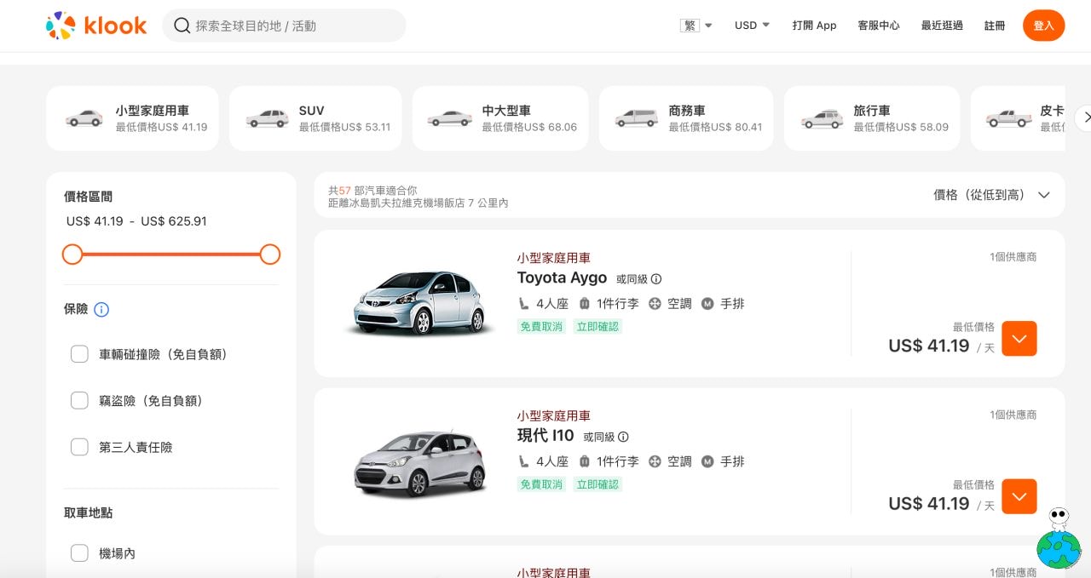Image resolution: width=1091 pixels, height=578 pixels.
Task: Open the 客服中心 help center link
Action: pos(879,26)
